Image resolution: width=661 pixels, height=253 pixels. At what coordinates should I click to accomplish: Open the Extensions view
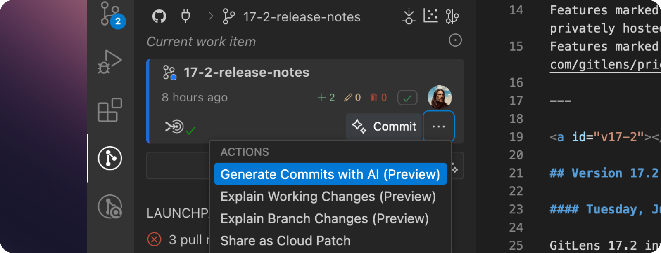pyautogui.click(x=110, y=110)
